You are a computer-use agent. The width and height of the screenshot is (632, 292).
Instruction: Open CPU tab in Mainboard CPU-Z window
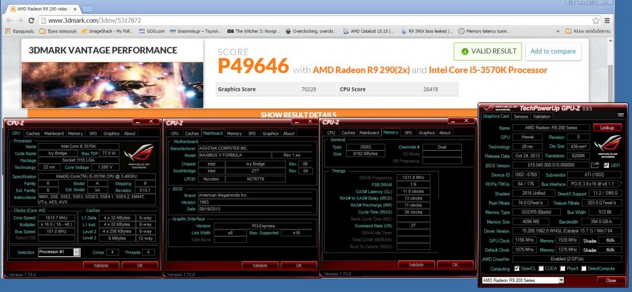pyautogui.click(x=175, y=134)
